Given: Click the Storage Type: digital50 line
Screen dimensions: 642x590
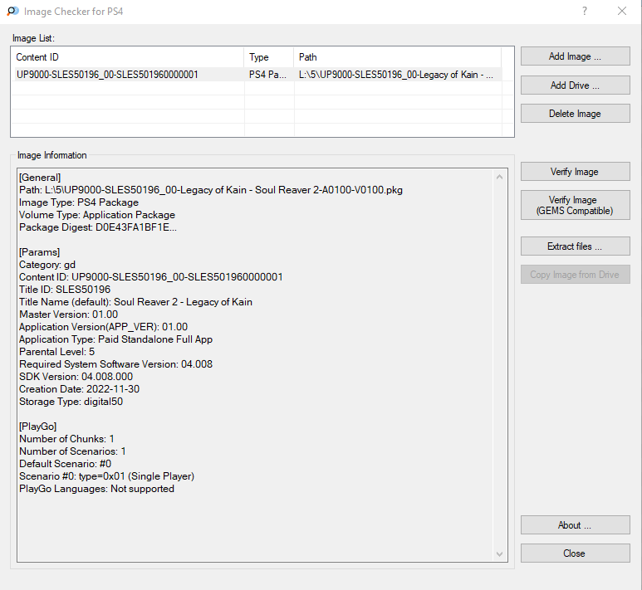Looking at the screenshot, I should 71,402.
